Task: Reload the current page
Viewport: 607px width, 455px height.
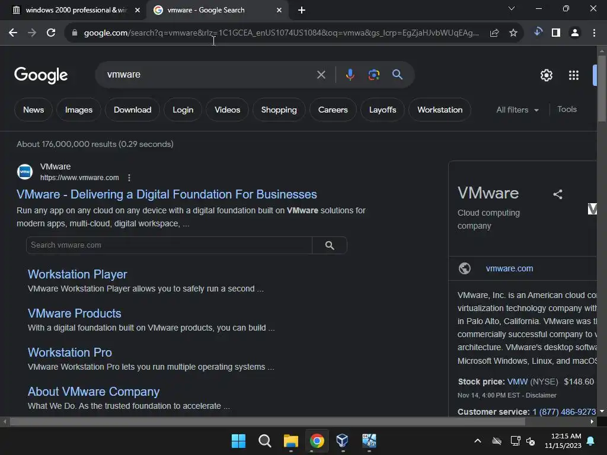Action: (51, 33)
